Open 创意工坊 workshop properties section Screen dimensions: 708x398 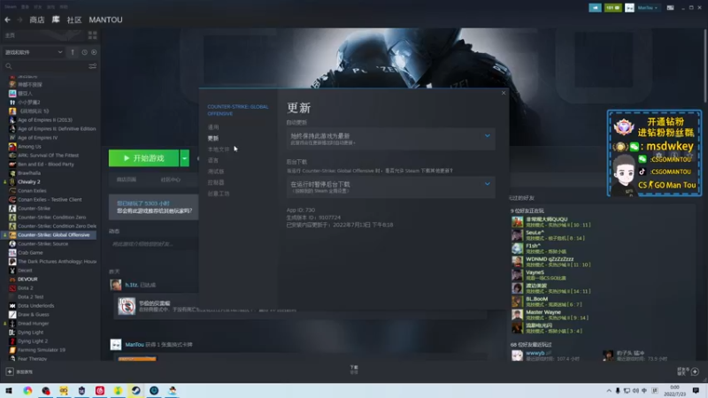pyautogui.click(x=219, y=194)
